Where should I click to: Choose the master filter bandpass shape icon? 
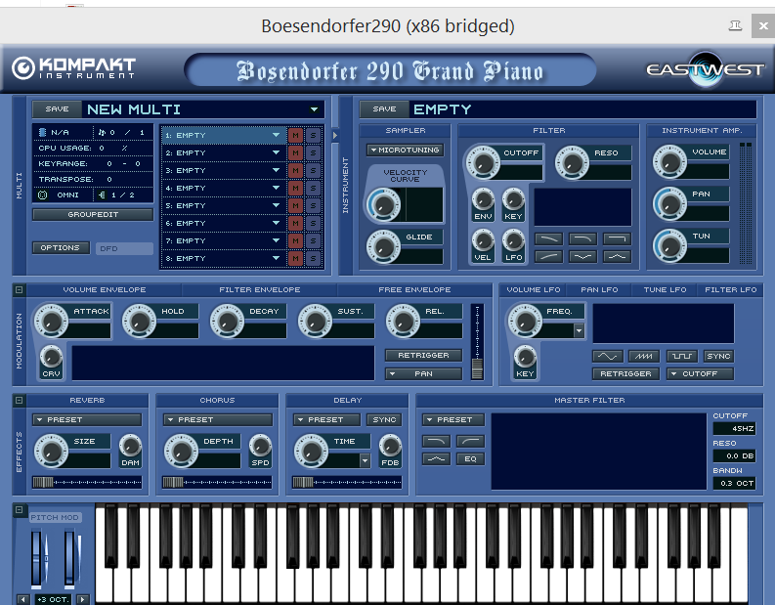point(436,459)
